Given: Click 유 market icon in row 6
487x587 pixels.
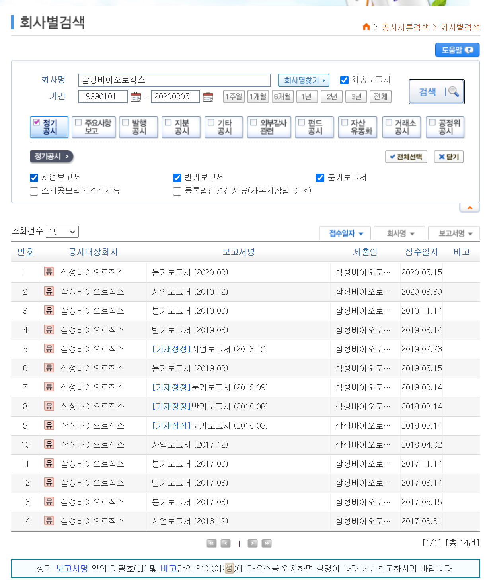Looking at the screenshot, I should click(x=49, y=368).
